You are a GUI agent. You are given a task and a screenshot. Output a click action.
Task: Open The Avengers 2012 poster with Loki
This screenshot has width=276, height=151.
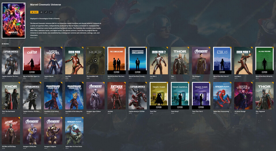click(x=201, y=61)
